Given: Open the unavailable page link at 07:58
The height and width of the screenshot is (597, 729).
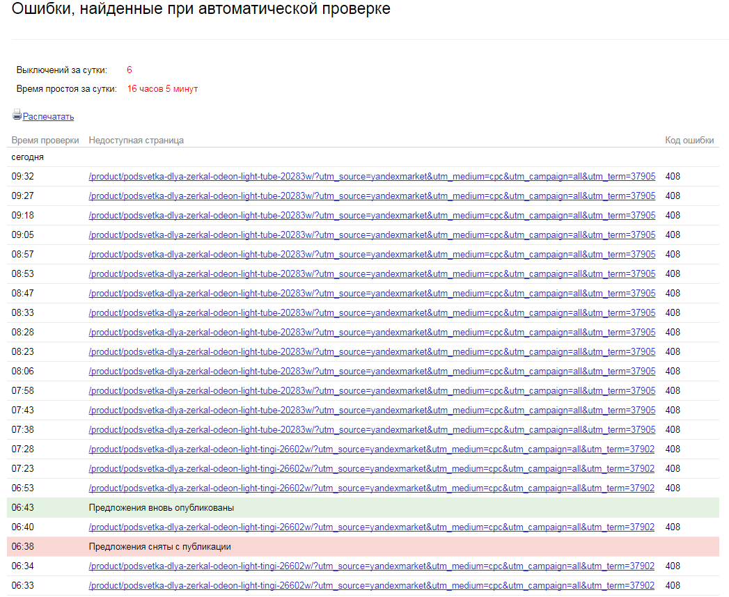Looking at the screenshot, I should (x=372, y=391).
